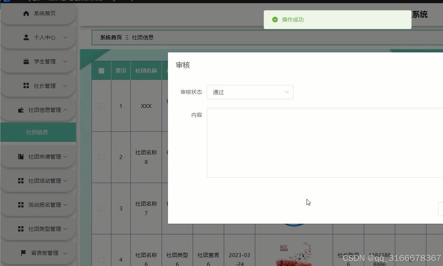Click the 社团信息 breadcrumb item

(x=142, y=37)
